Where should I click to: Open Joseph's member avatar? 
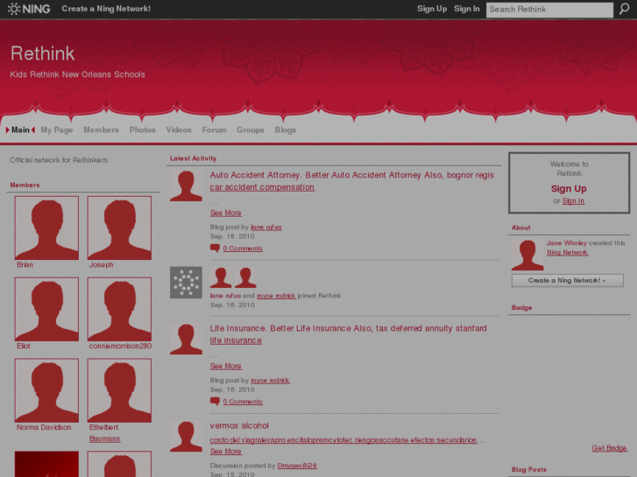[119, 228]
